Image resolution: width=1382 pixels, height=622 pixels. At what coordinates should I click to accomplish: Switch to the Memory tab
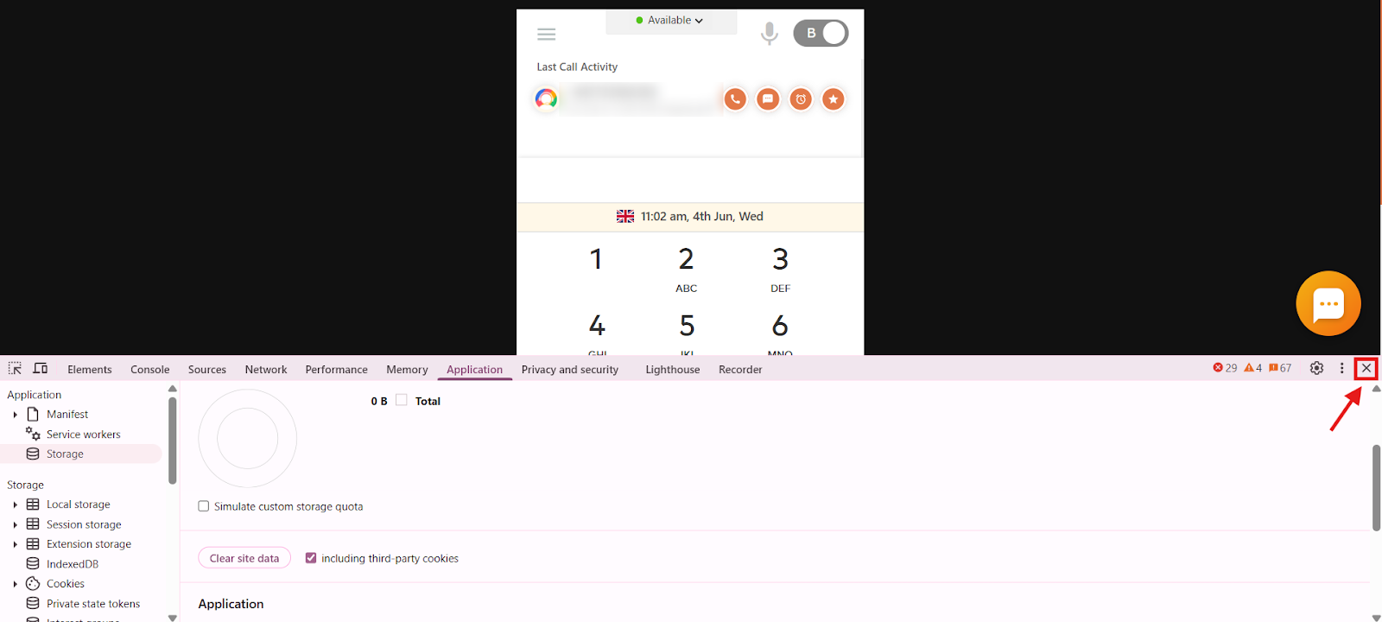click(407, 370)
